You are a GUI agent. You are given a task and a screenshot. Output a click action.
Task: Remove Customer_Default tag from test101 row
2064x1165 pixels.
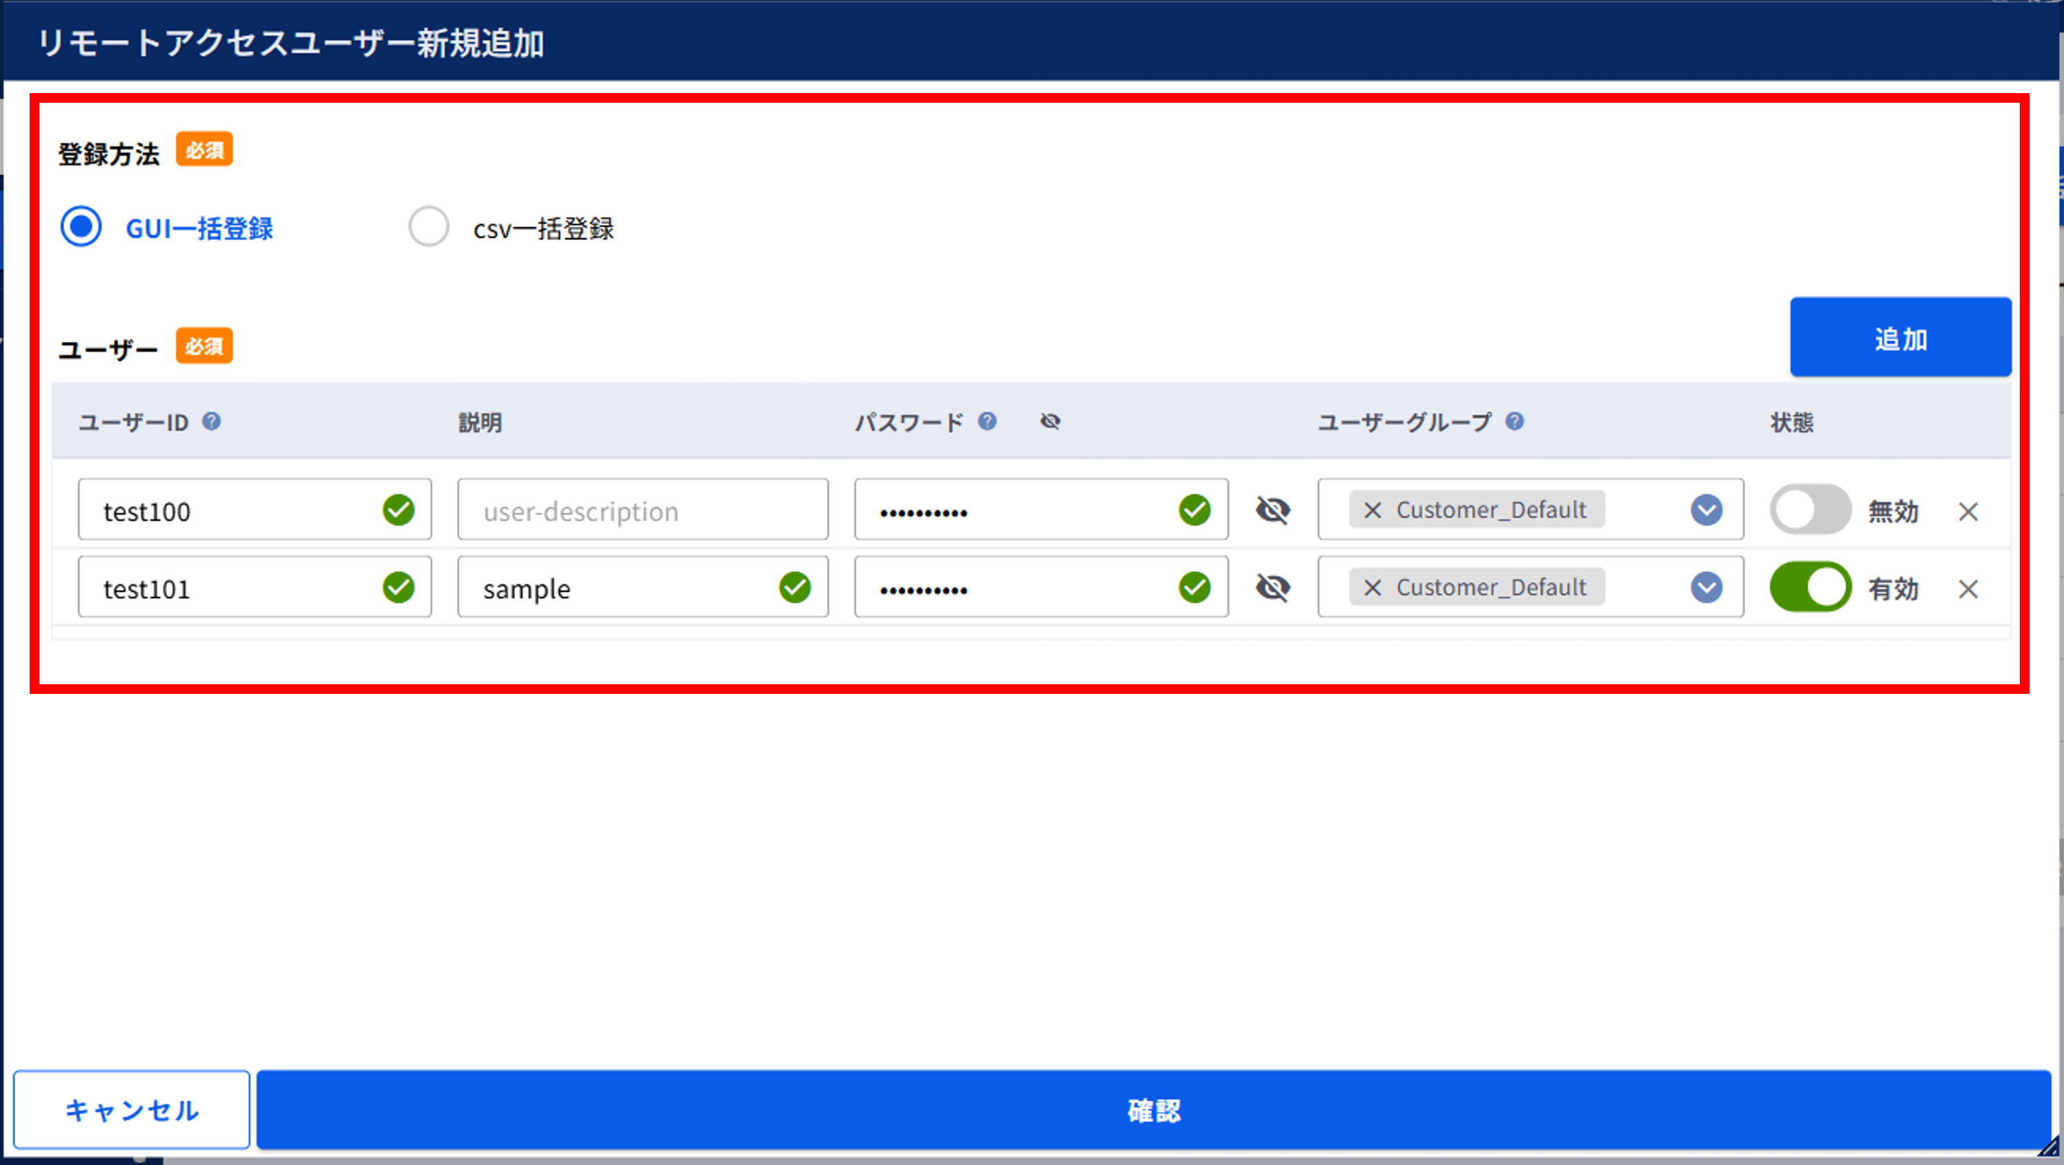click(x=1373, y=588)
